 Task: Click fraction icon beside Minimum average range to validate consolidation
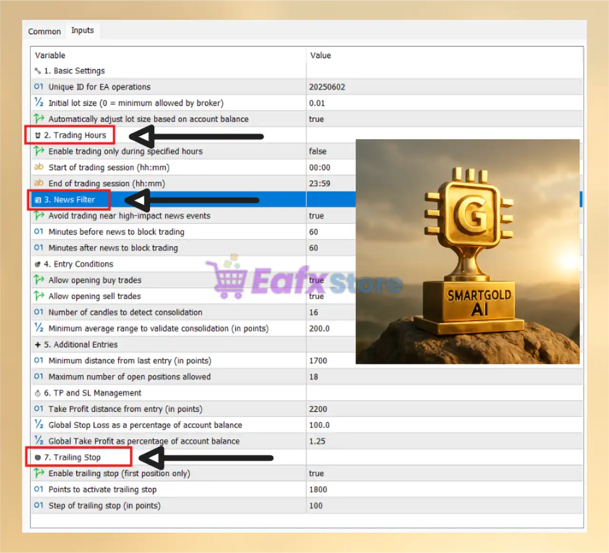coord(39,328)
